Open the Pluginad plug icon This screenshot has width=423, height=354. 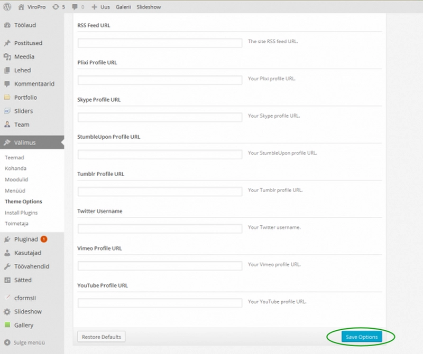point(7,239)
